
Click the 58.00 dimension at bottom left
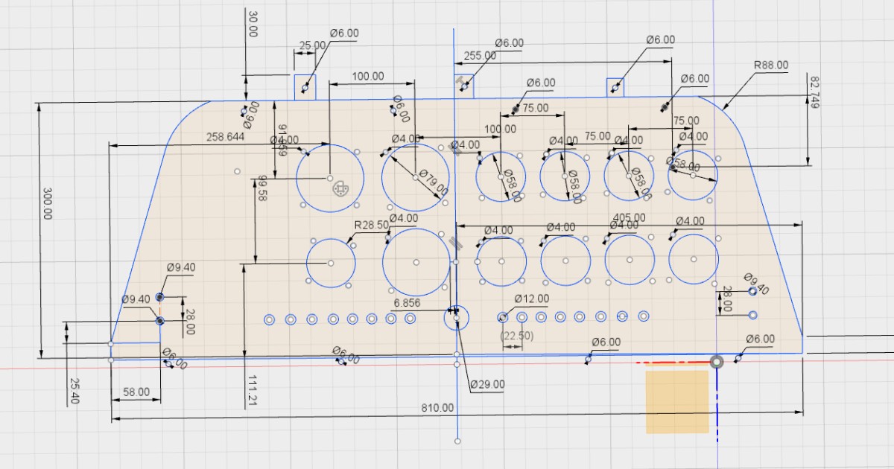point(135,392)
